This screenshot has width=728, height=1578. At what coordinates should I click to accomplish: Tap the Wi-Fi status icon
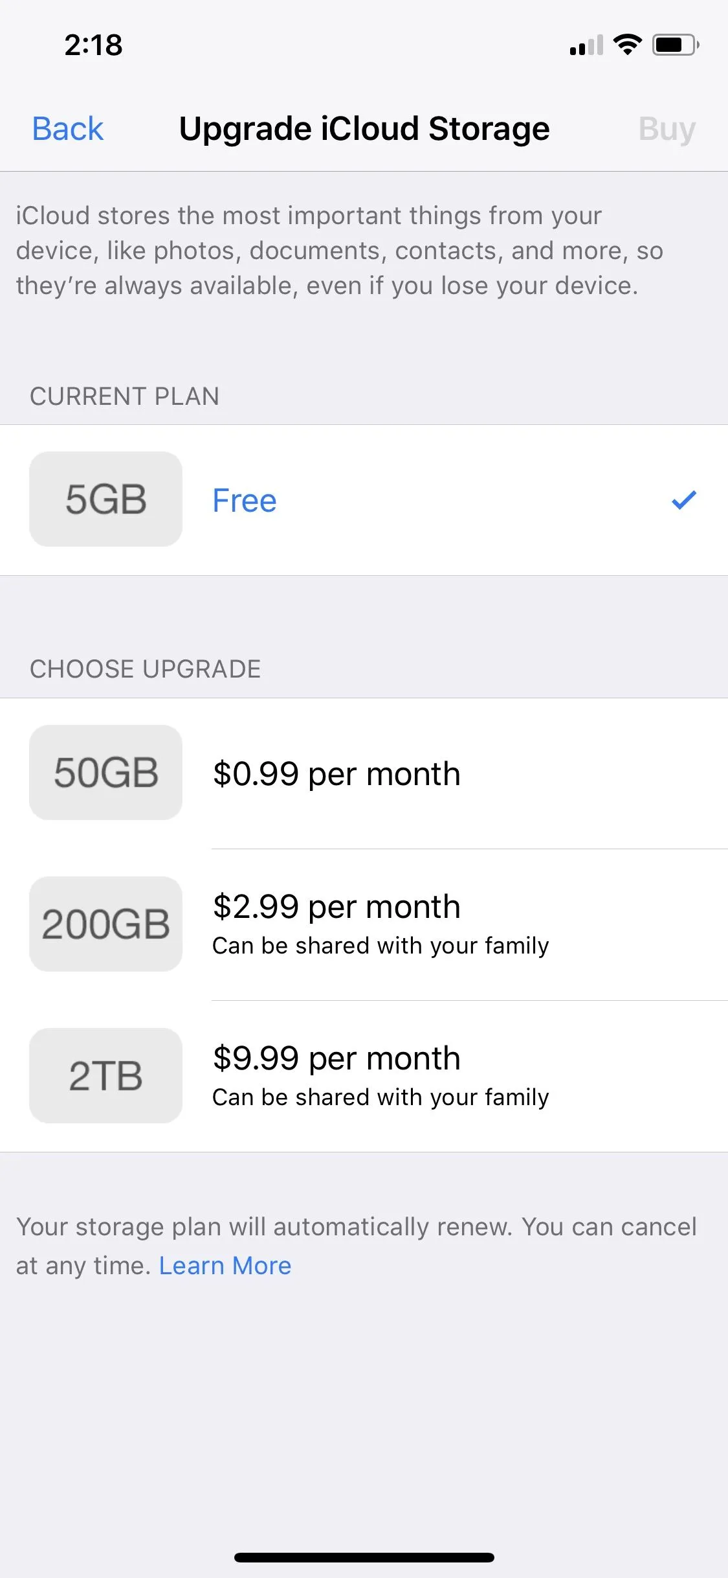click(x=627, y=45)
